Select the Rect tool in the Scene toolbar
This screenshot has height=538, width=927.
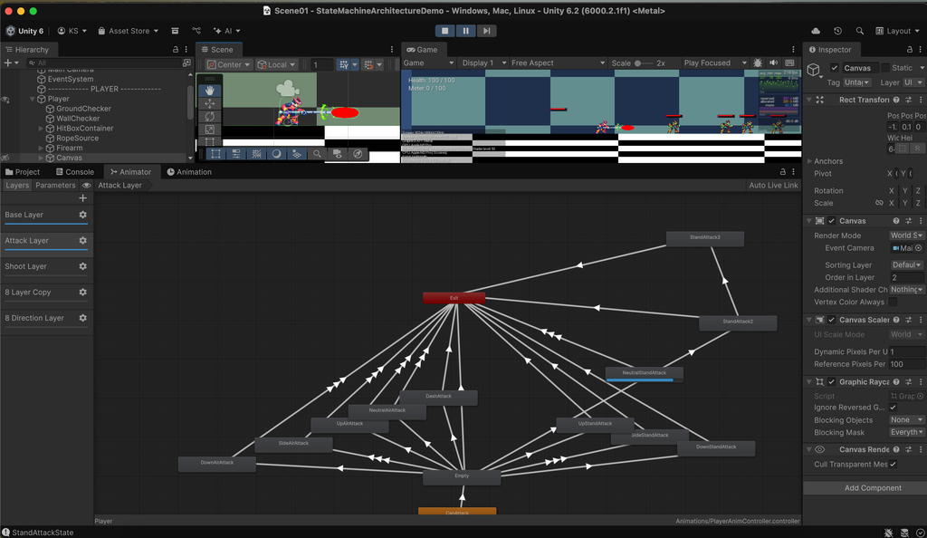point(210,141)
